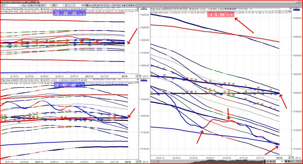The image size is (303, 164).
Task: Click the expand-horizontal arrows icon after 67
Action: (286, 161)
